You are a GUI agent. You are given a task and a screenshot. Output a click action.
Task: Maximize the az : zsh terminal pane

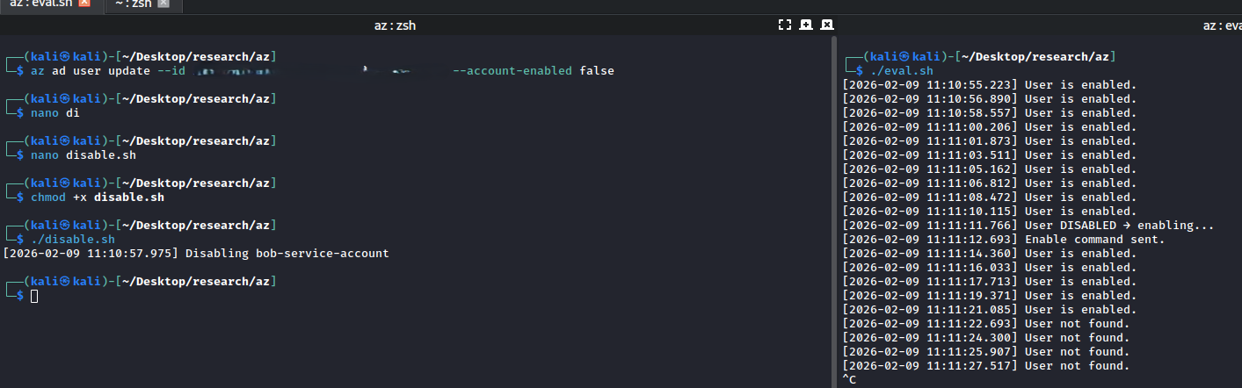coord(785,25)
